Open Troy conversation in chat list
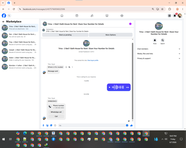Viewport: 186px width, 148px height. [20, 43]
